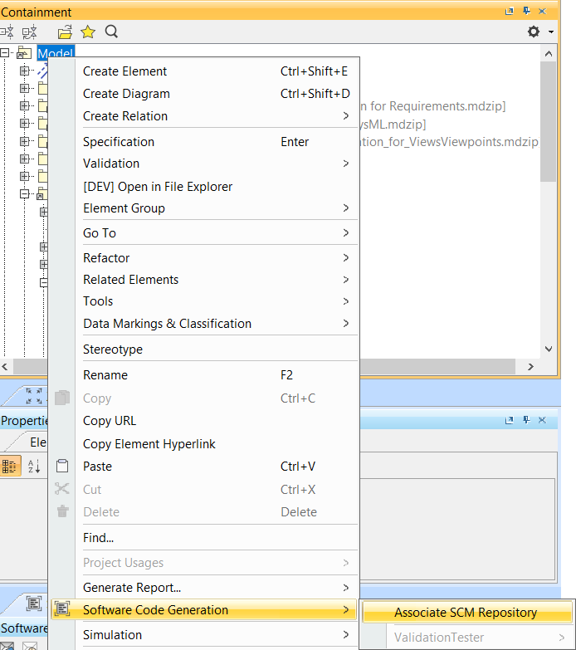Click the A-Z alphabetical sort icon in Properties
The image size is (576, 650).
(34, 467)
